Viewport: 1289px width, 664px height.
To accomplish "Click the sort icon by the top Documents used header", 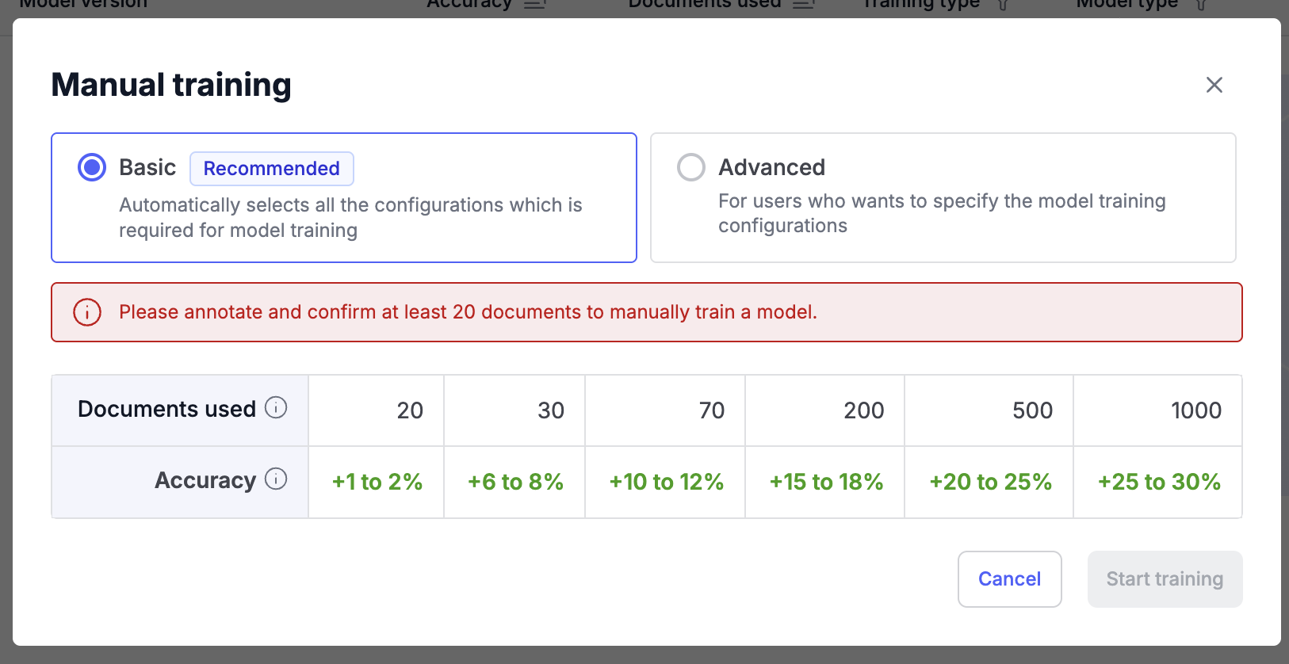I will (x=804, y=5).
